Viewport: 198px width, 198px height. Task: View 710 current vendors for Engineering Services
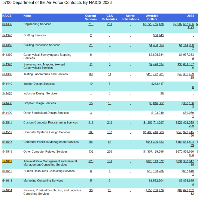point(91,24)
